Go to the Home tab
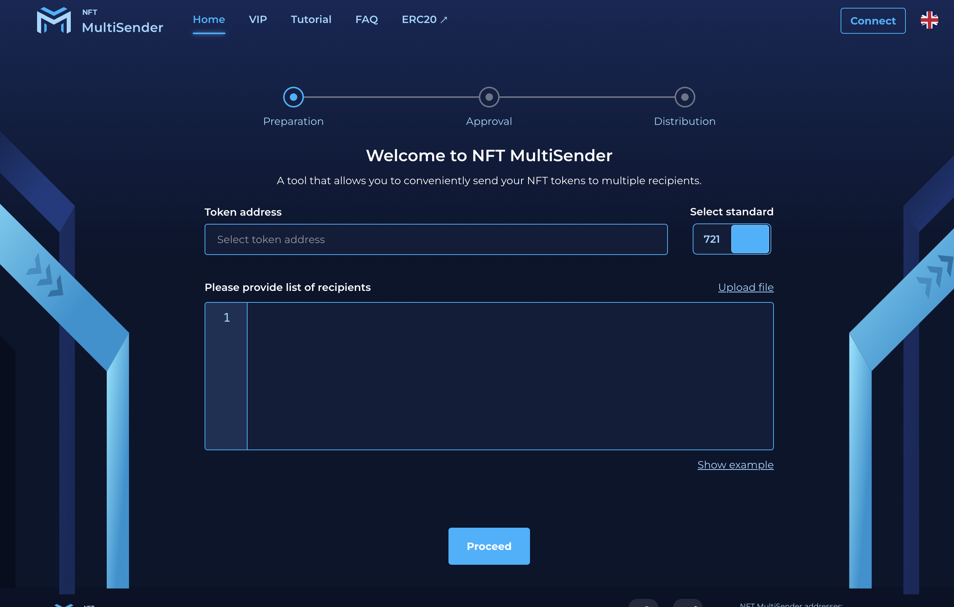This screenshot has height=607, width=954. coord(209,19)
